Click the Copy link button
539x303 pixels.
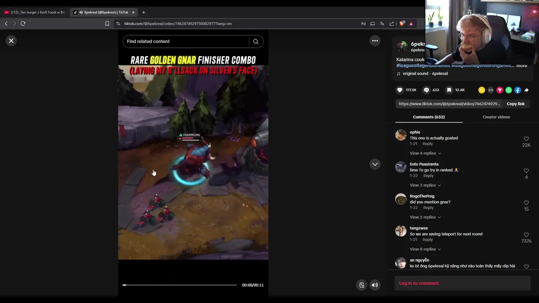[x=515, y=104]
